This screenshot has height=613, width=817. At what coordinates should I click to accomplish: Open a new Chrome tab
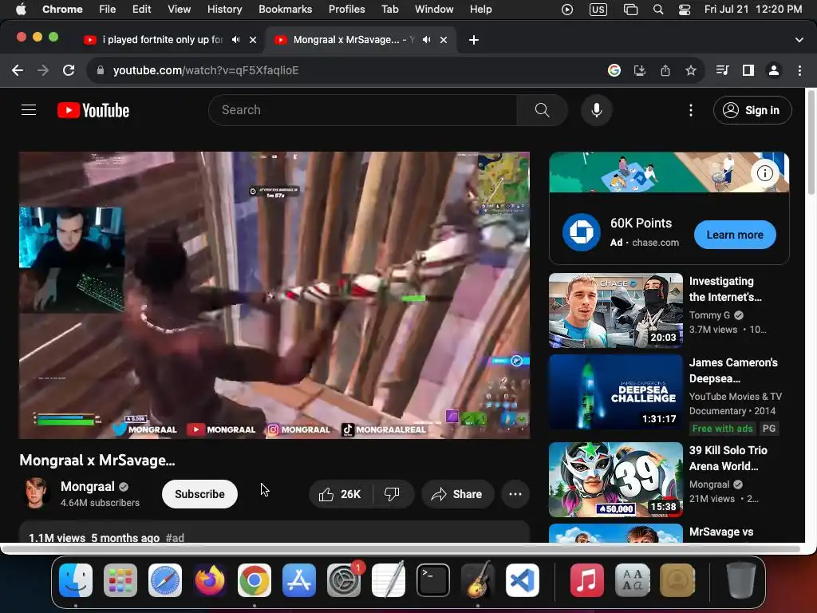pyautogui.click(x=474, y=40)
